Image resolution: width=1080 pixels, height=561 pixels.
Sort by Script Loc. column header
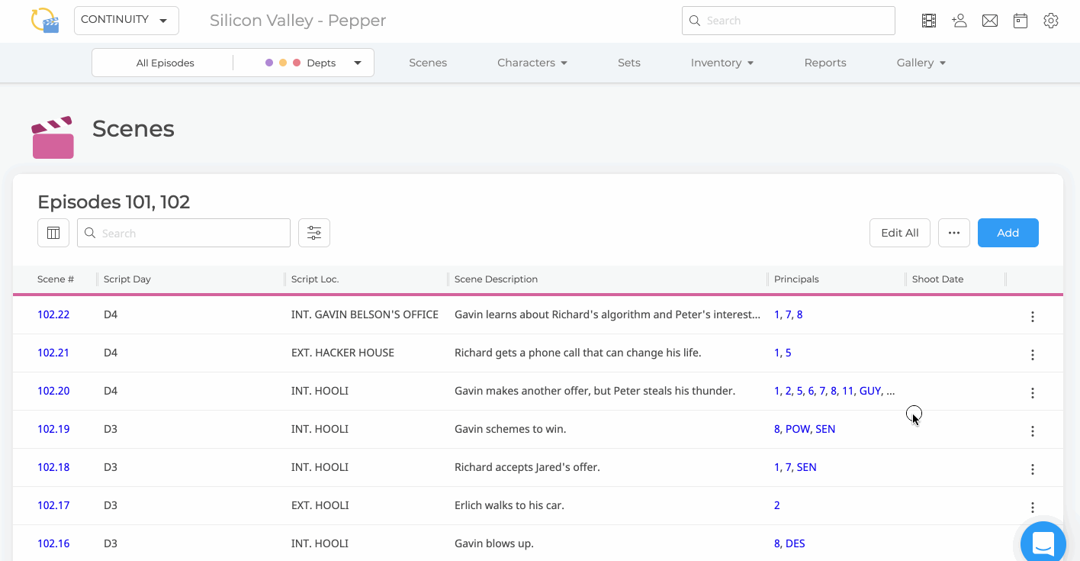coord(315,279)
